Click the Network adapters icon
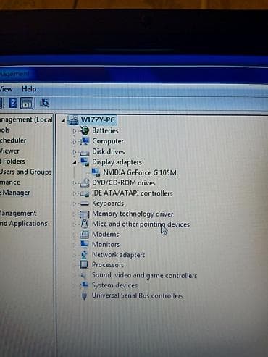268x357 pixels. 84,255
